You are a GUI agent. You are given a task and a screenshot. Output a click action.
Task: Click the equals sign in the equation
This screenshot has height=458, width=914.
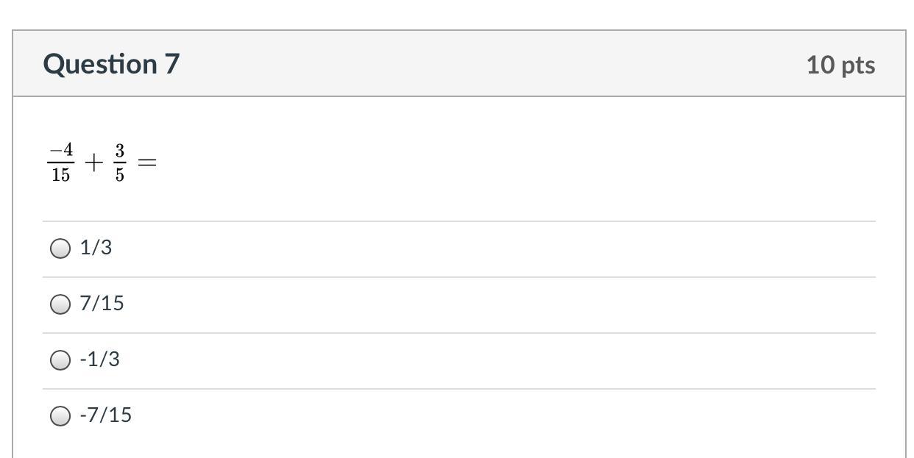pyautogui.click(x=147, y=162)
